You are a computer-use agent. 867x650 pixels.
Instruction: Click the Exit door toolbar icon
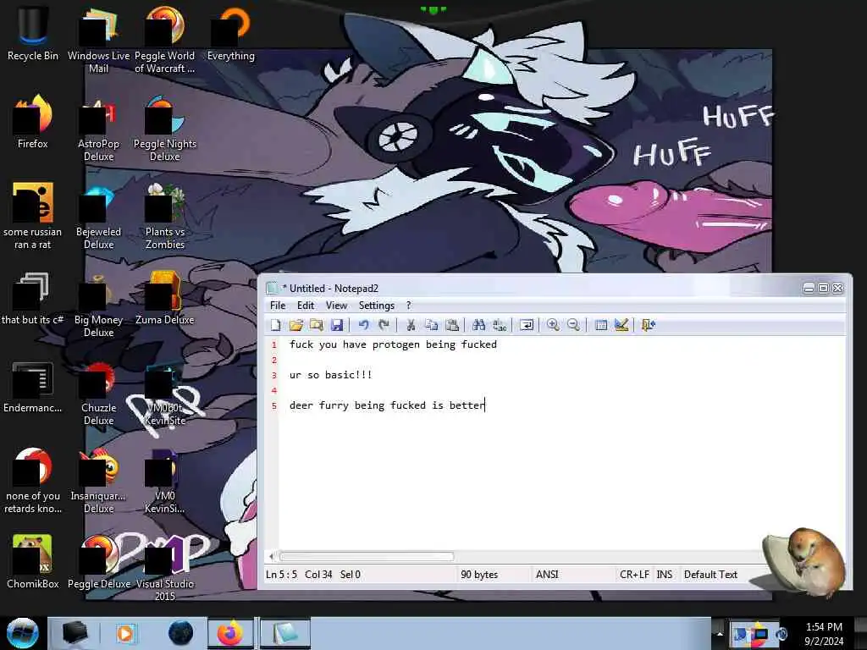coord(648,325)
